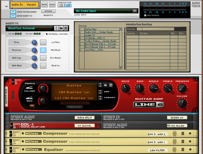Click the DDL-1 level meter icon
Screen dimensions: 203x154
[x=98, y=126]
